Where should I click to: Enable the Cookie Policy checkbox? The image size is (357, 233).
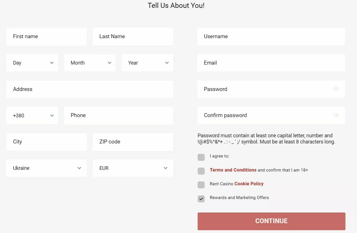coord(201,185)
